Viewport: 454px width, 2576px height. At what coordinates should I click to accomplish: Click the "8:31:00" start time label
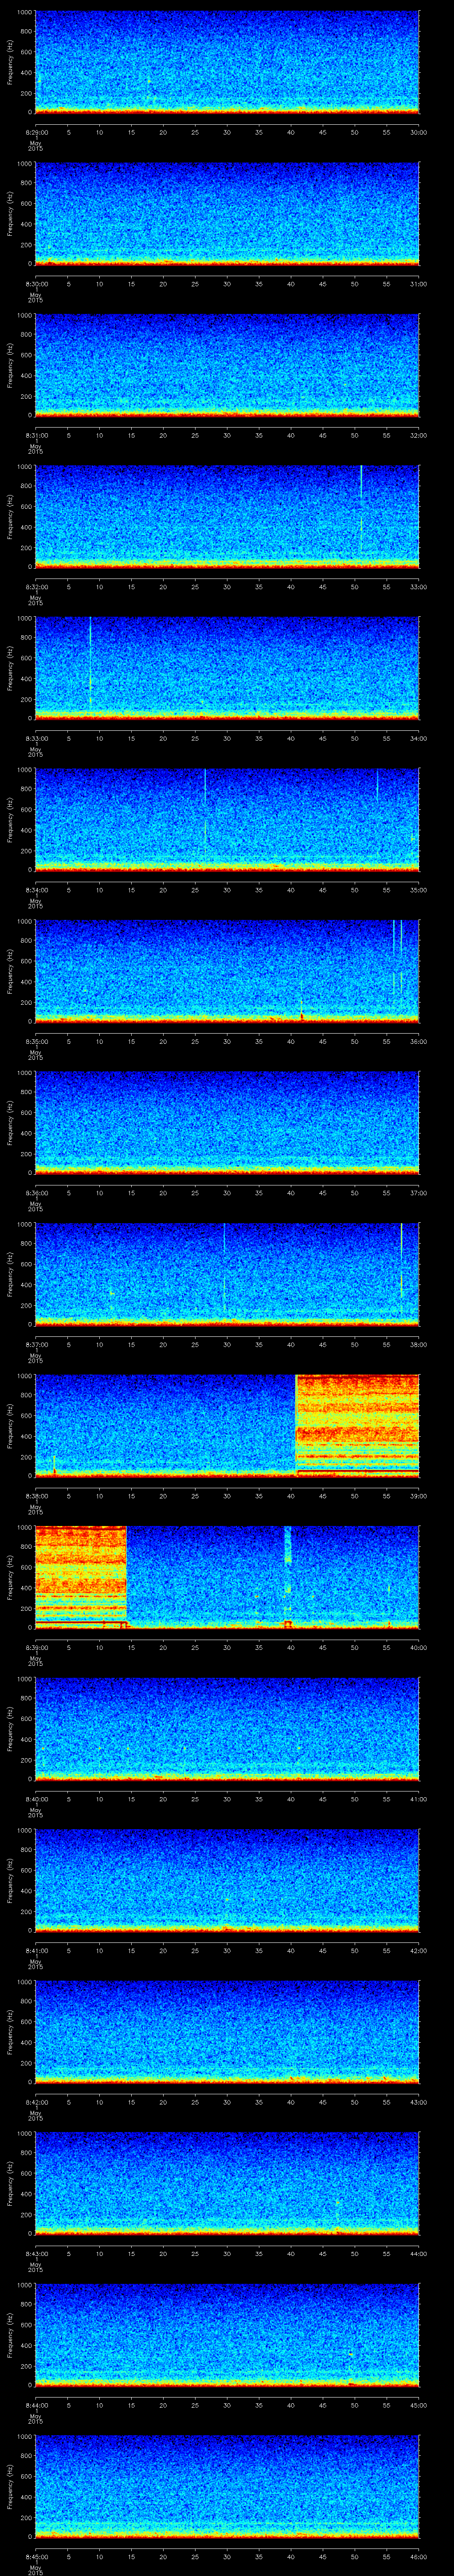(x=36, y=436)
